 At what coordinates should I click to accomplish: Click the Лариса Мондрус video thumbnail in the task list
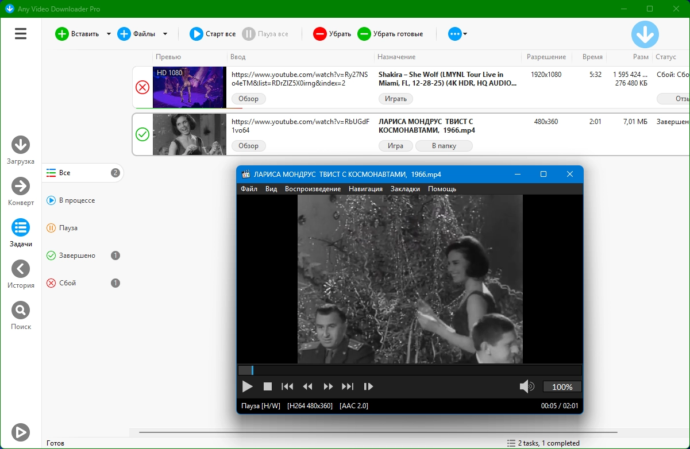(190, 134)
